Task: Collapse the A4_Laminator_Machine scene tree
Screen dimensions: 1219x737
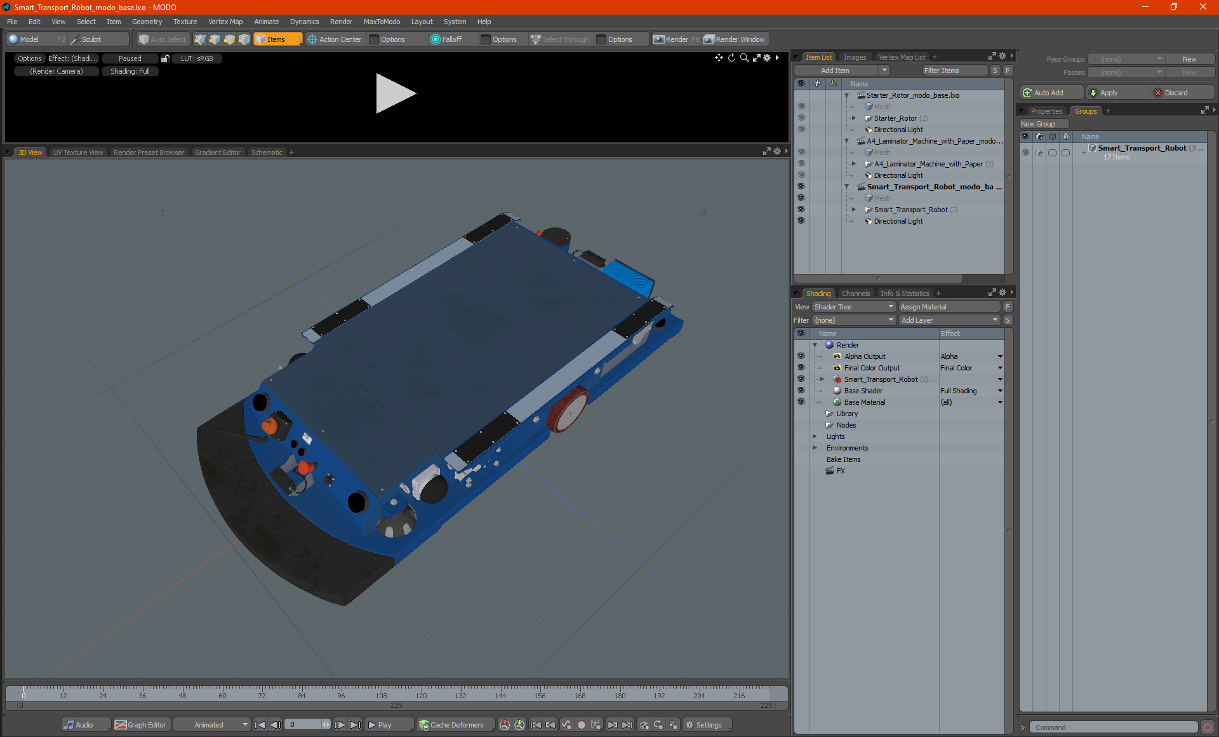Action: (847, 141)
